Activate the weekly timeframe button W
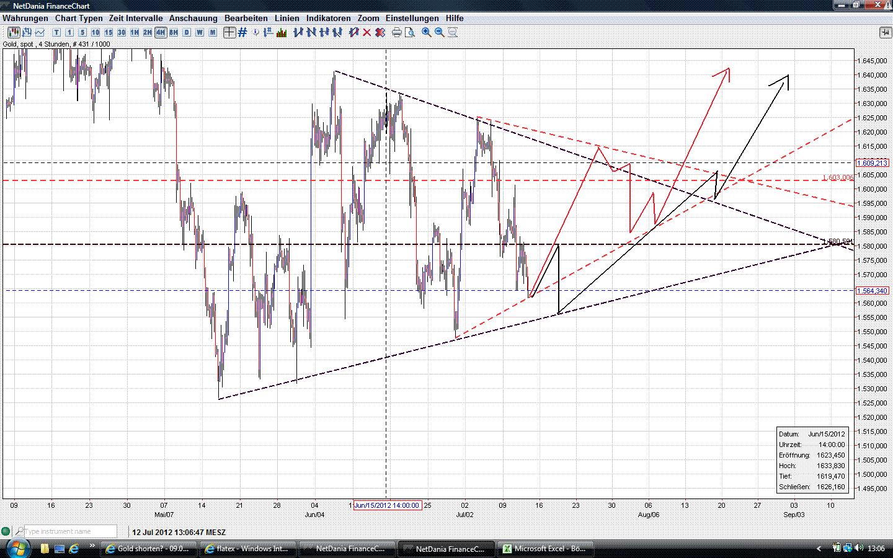The width and height of the screenshot is (893, 558). point(199,32)
